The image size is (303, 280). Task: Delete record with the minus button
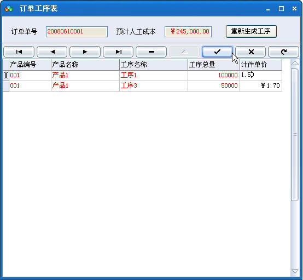pos(151,52)
